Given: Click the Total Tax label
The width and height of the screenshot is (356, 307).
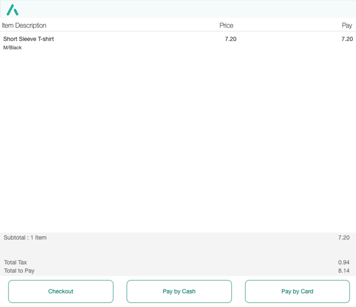Looking at the screenshot, I should (15, 262).
